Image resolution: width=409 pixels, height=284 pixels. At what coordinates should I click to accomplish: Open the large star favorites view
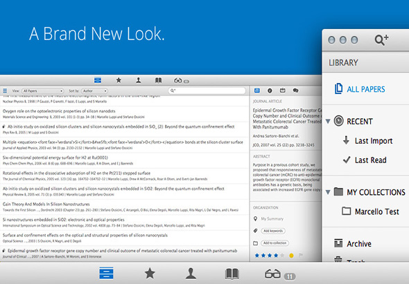click(150, 274)
